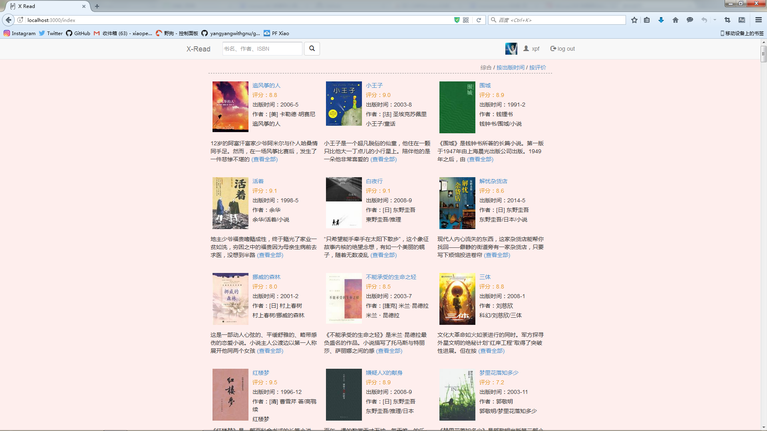The width and height of the screenshot is (767, 431).
Task: Sort books by 按评价
Action: tap(538, 67)
